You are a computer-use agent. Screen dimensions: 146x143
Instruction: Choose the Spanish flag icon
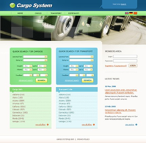point(135,13)
